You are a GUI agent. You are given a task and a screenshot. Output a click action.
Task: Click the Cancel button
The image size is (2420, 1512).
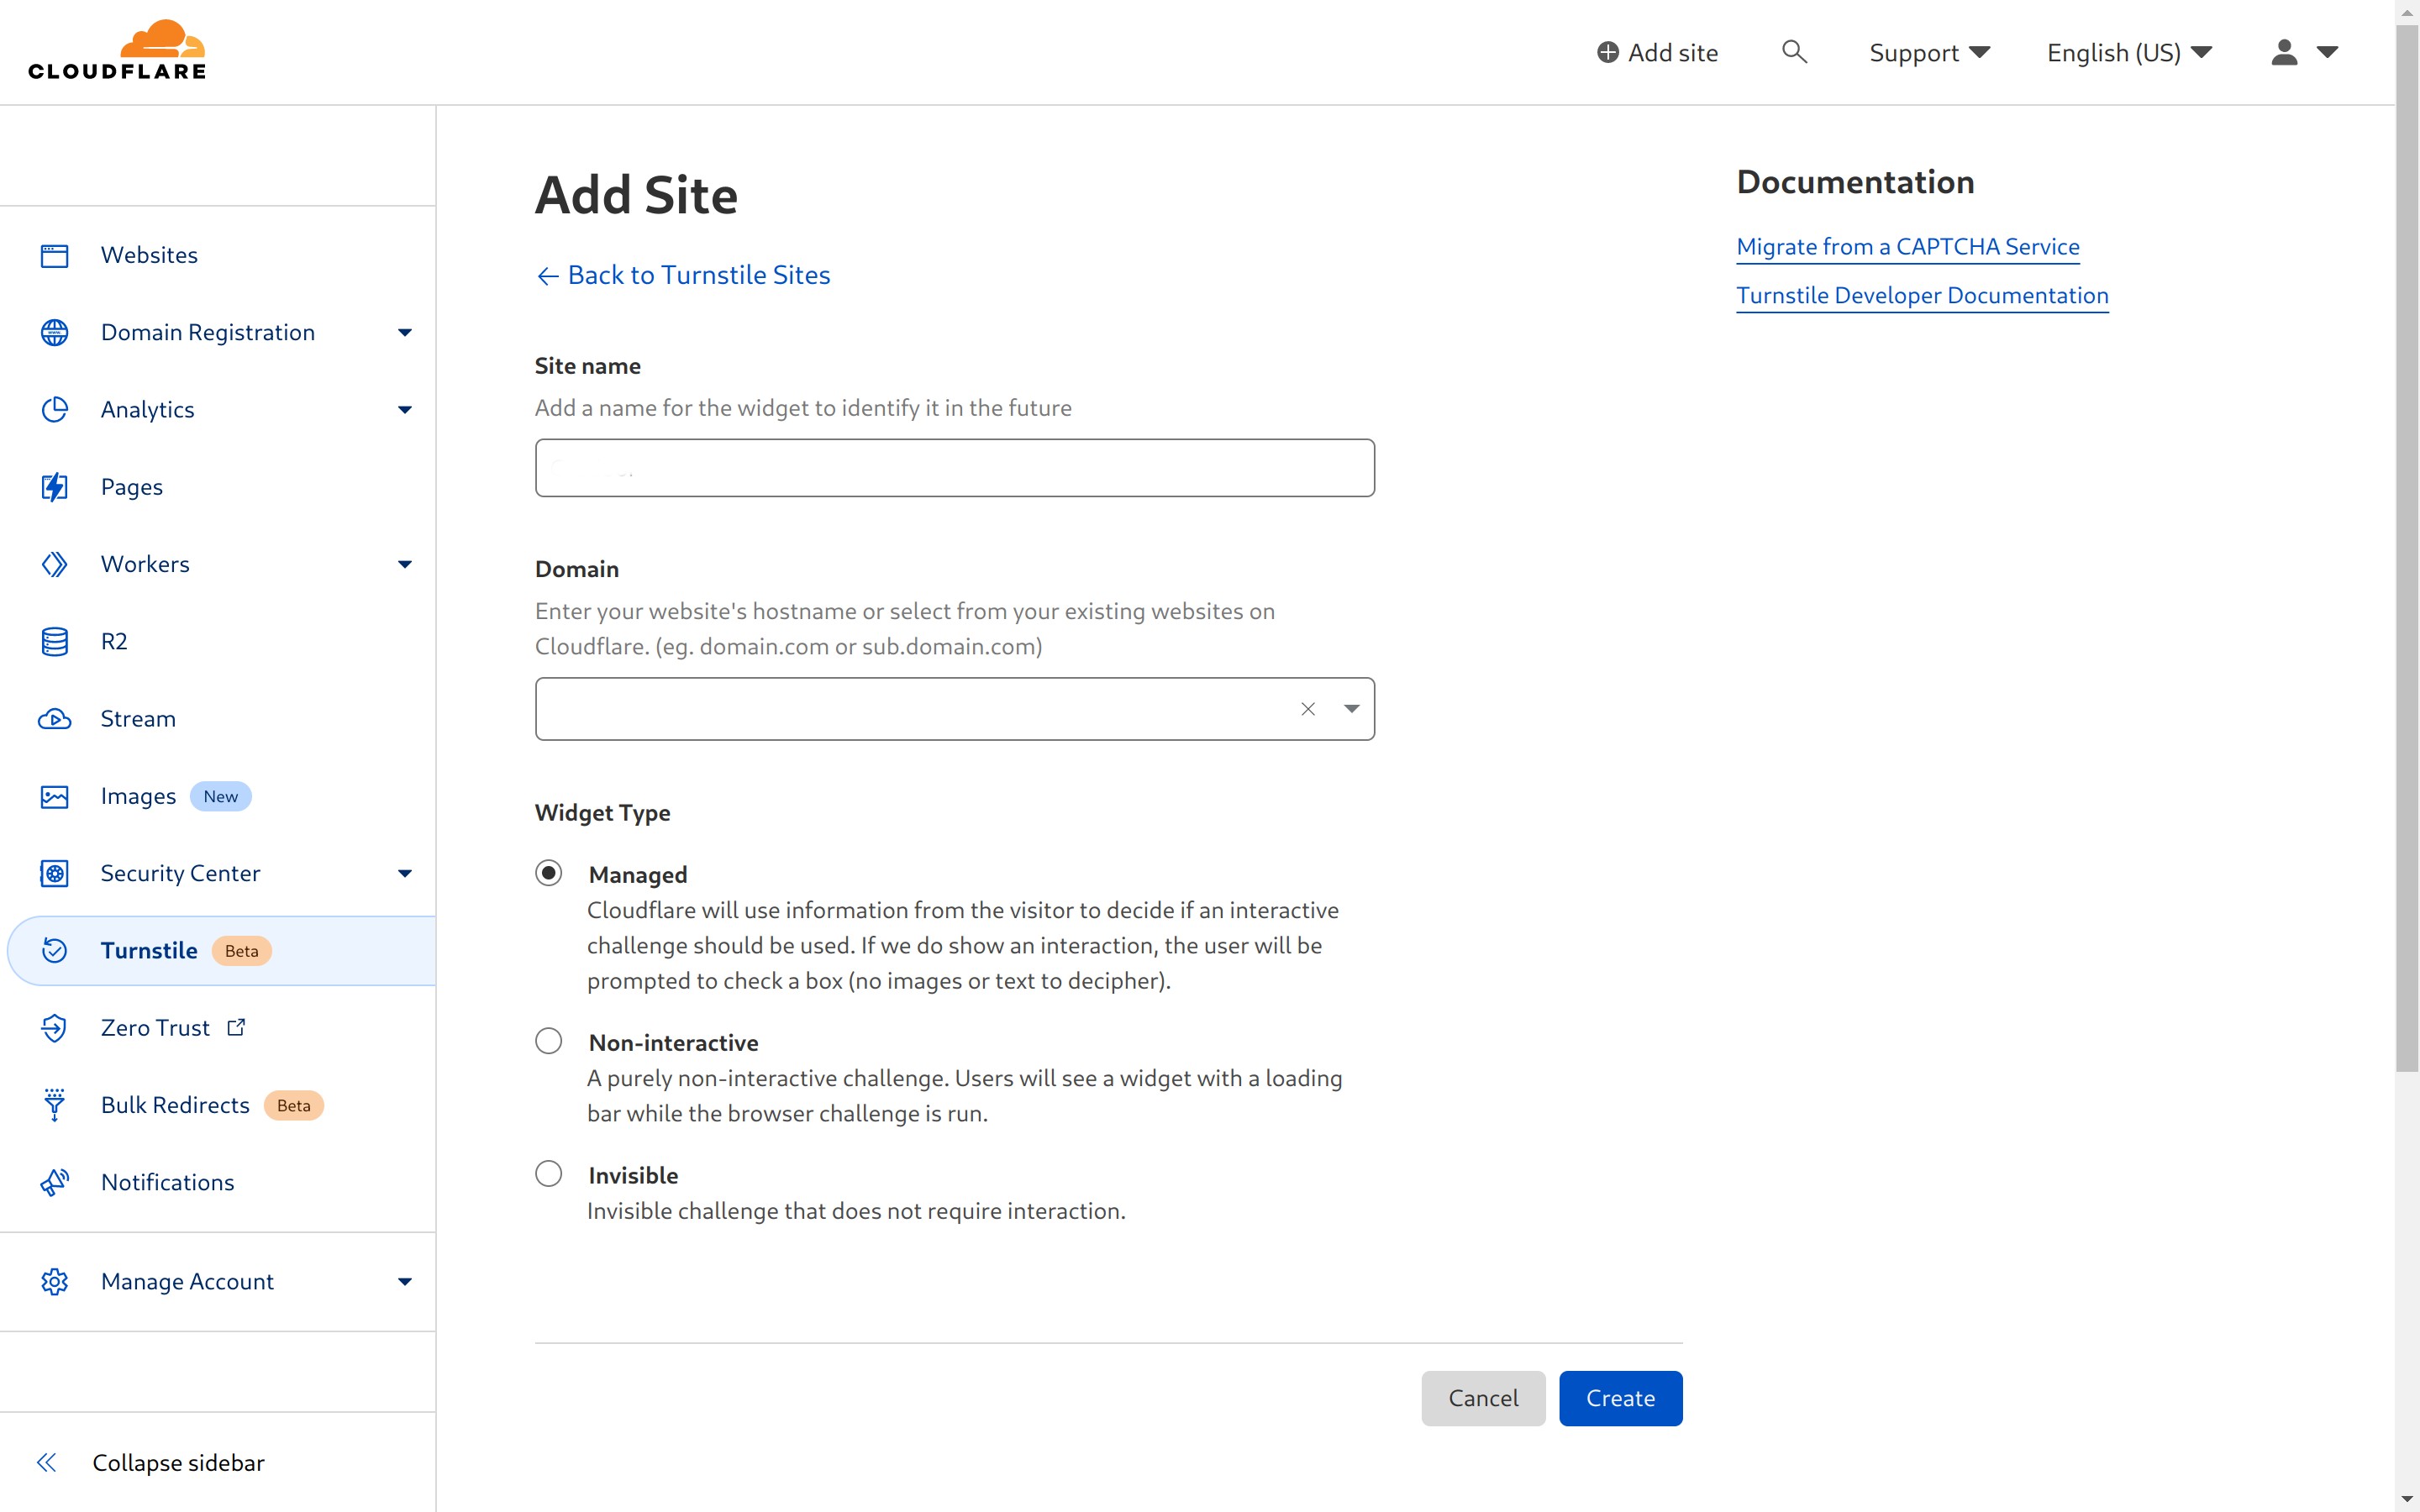tap(1483, 1398)
